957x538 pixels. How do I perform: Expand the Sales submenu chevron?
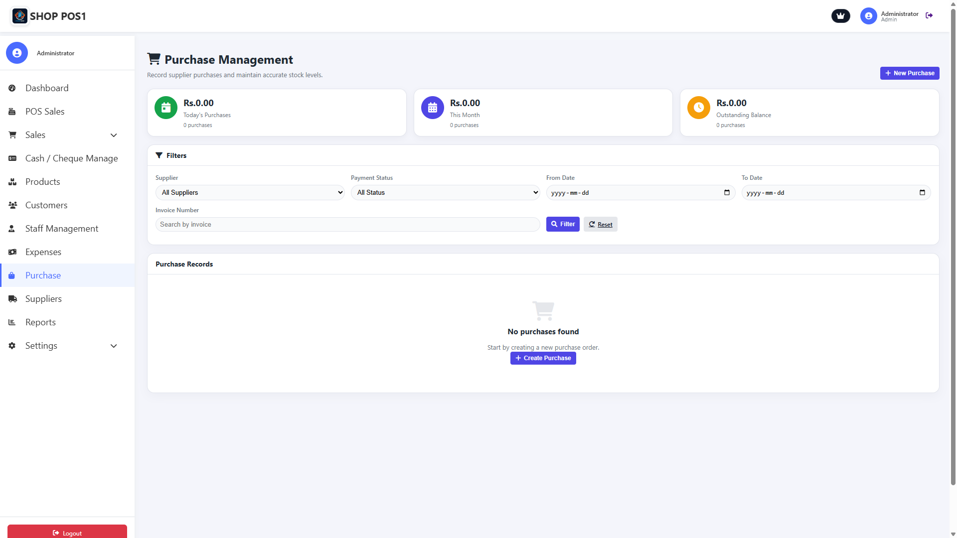[x=114, y=135]
